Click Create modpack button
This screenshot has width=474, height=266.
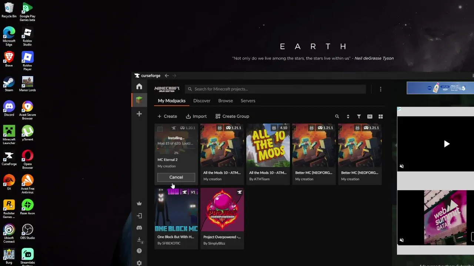[167, 116]
